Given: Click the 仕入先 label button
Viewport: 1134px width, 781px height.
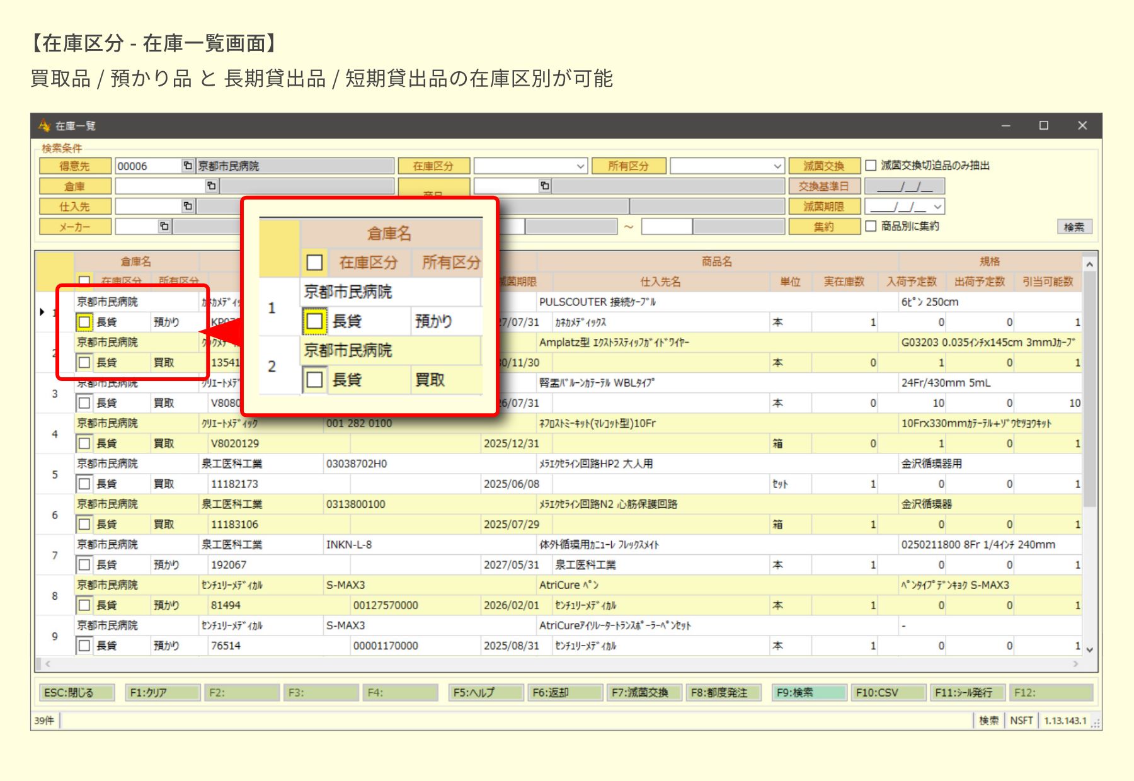Looking at the screenshot, I should pos(75,207).
